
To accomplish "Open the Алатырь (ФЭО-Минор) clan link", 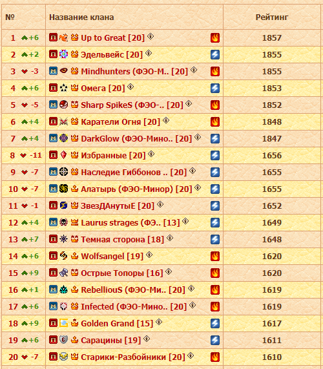I will 136,189.
